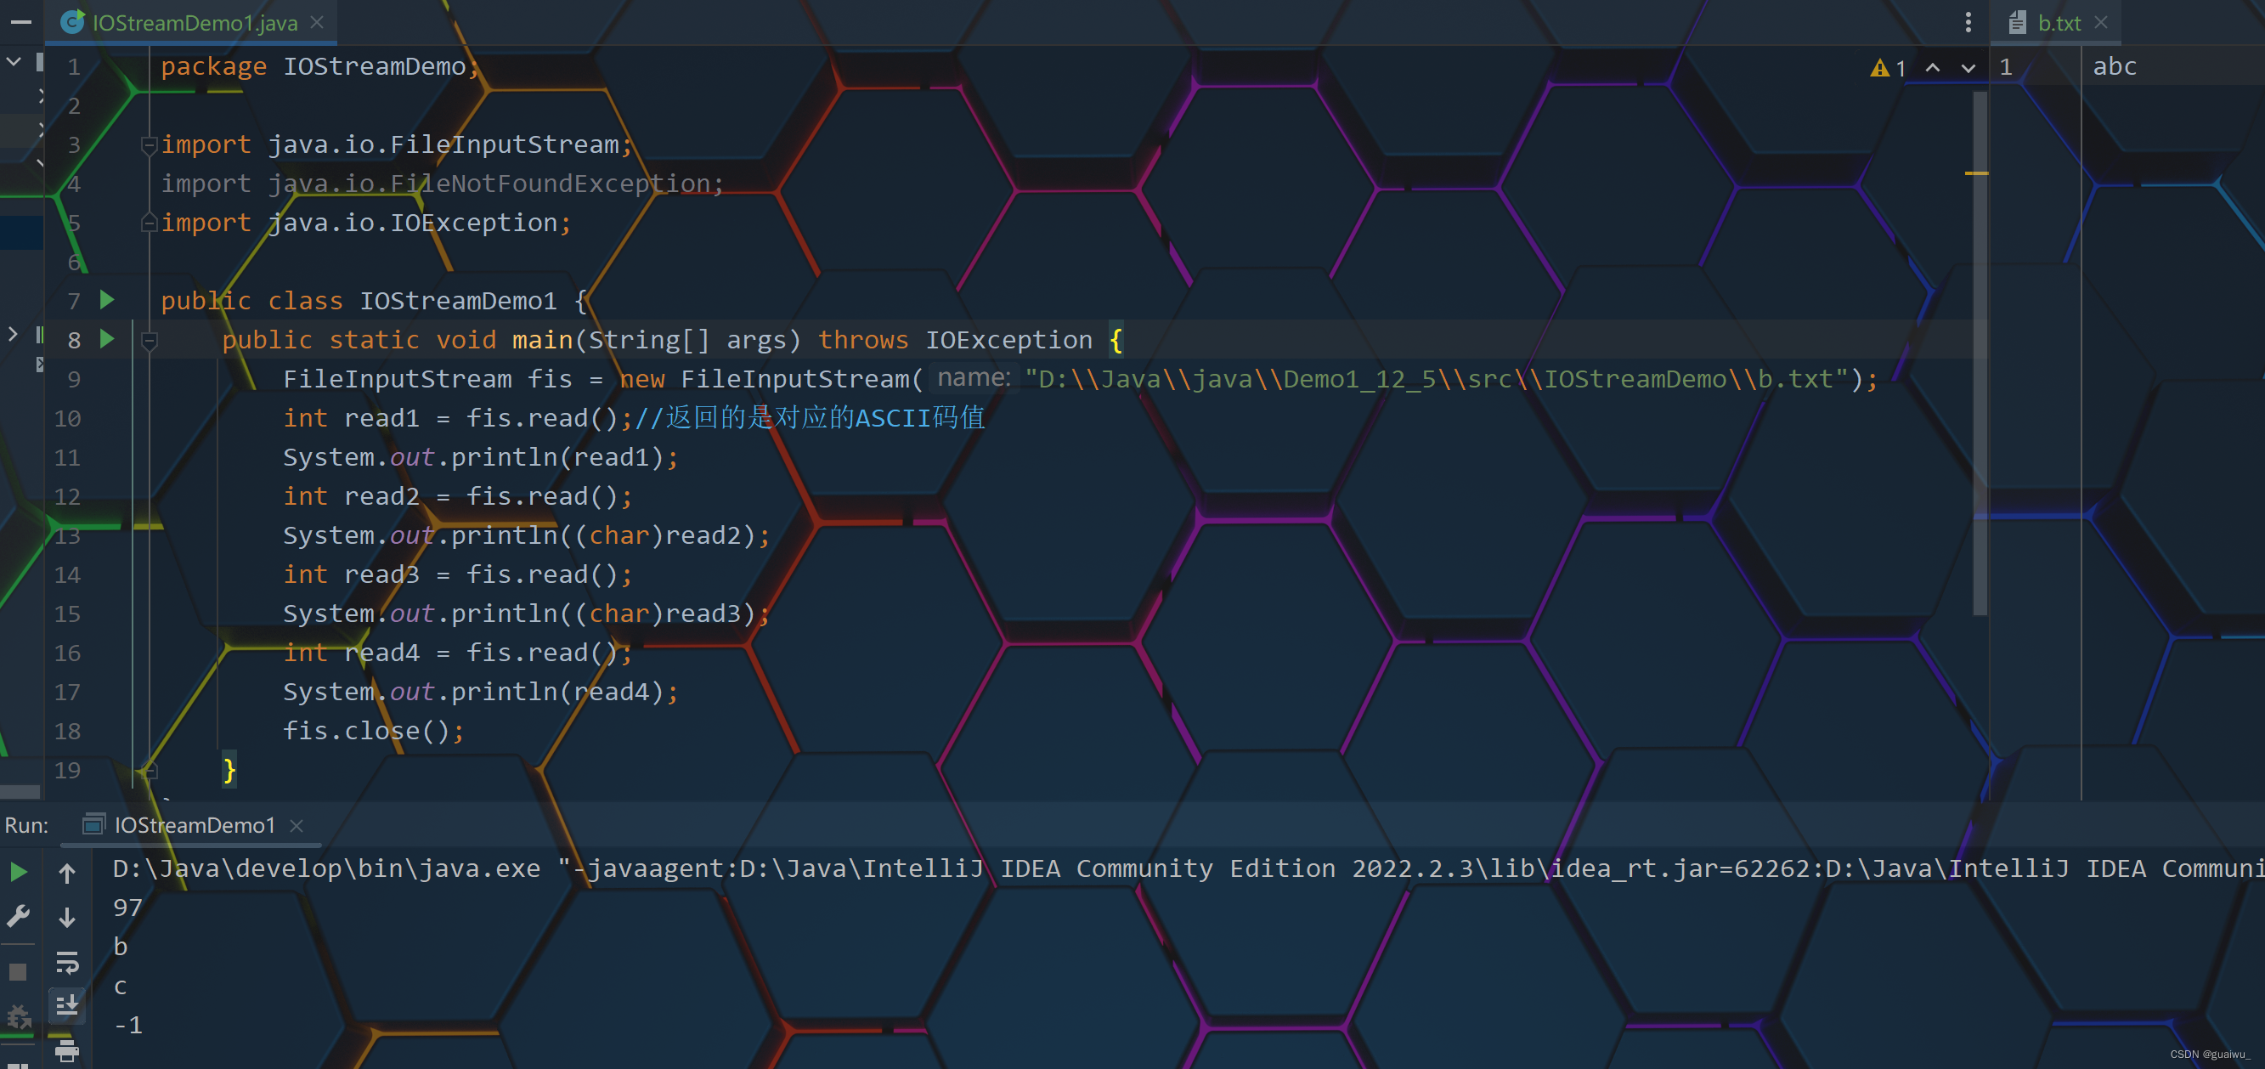2265x1069 pixels.
Task: Click 'throws' keyword on line 8
Action: coord(862,340)
